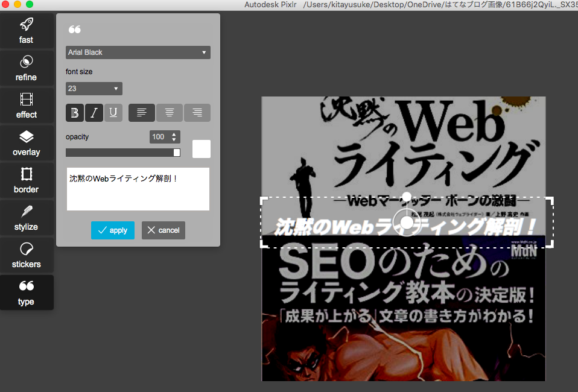This screenshot has height=392, width=578.
Task: Cancel the text editing
Action: pyautogui.click(x=164, y=230)
